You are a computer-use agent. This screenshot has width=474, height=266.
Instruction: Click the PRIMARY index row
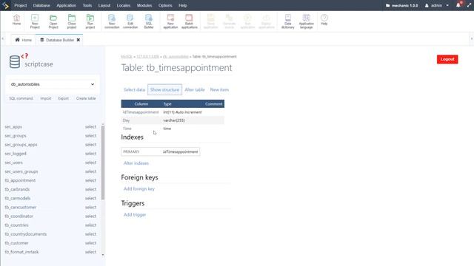tap(160, 151)
